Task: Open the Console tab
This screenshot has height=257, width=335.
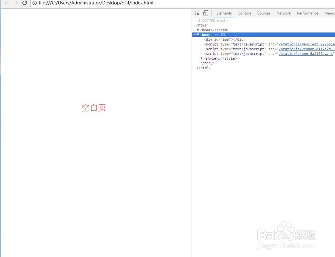Action: pos(245,13)
